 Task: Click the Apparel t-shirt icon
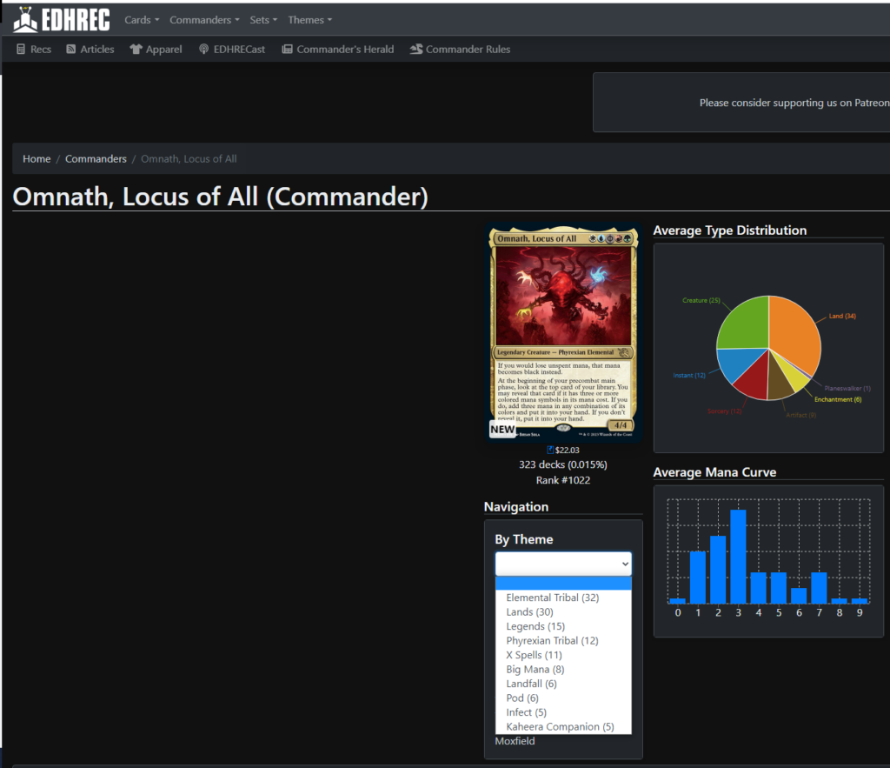click(x=136, y=49)
